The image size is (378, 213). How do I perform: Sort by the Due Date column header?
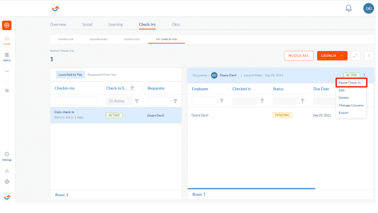[x=321, y=89]
